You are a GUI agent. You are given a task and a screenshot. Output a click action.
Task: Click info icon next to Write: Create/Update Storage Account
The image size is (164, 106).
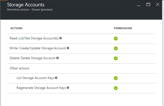pos(68,48)
